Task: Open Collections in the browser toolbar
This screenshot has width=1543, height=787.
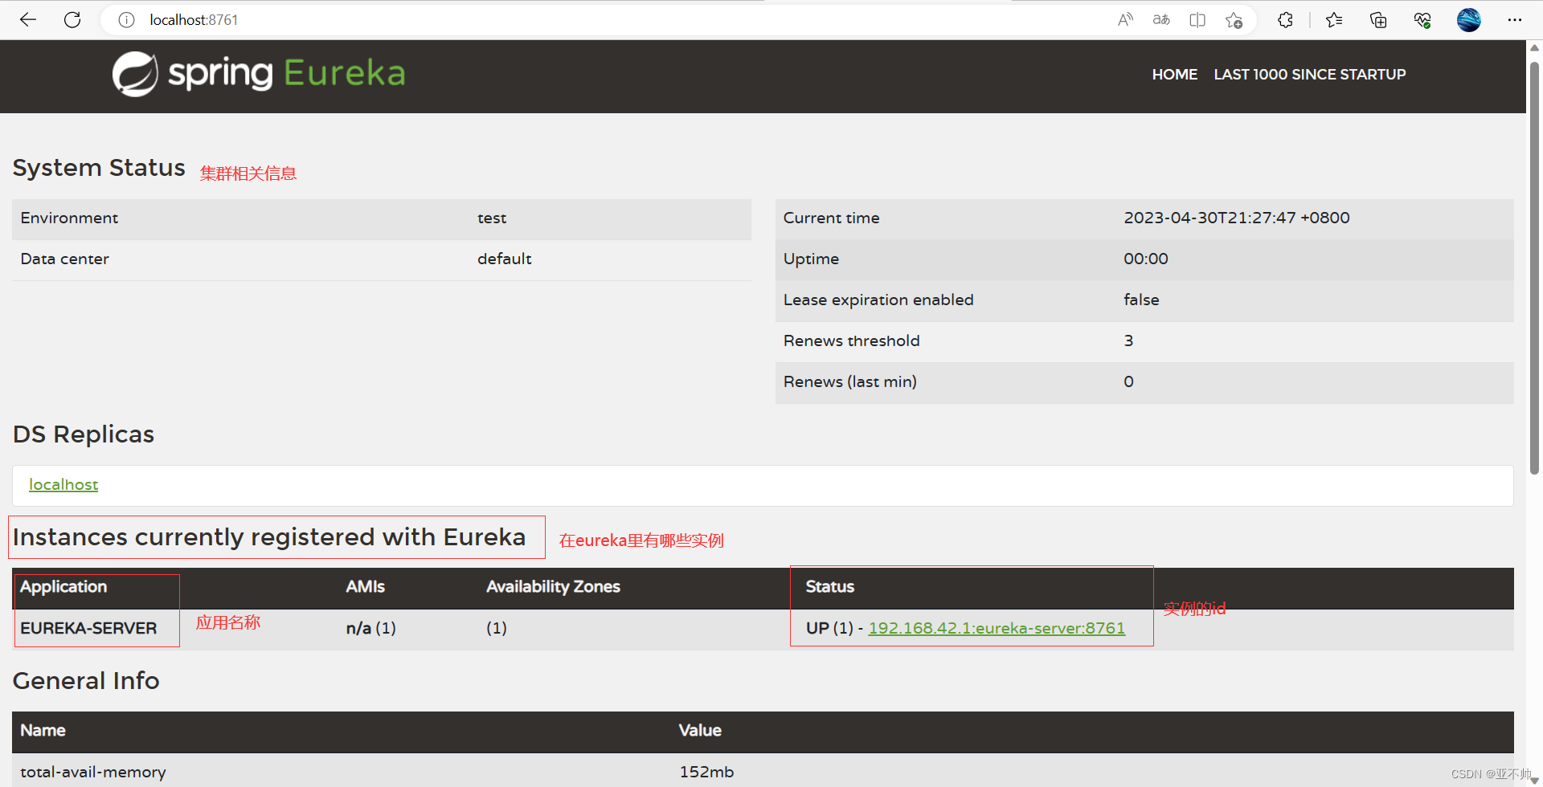Action: tap(1377, 19)
